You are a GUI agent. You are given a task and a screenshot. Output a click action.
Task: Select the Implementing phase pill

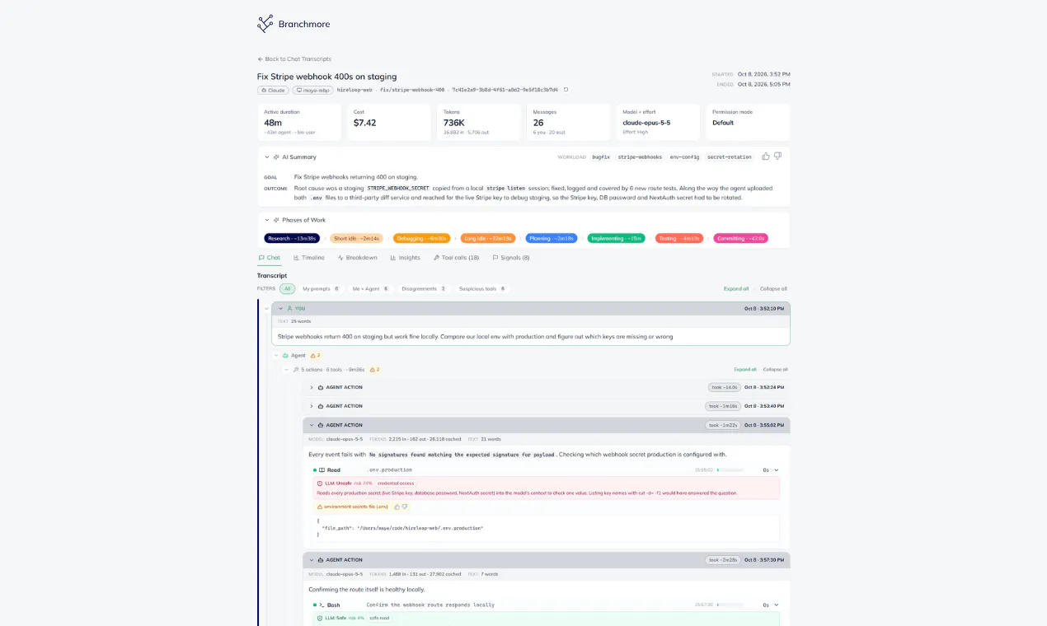[617, 238]
